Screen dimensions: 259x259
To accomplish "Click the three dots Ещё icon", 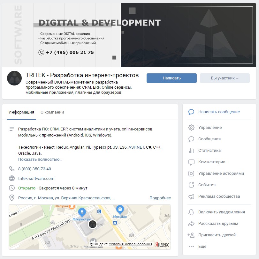I will pyautogui.click(x=191, y=247).
